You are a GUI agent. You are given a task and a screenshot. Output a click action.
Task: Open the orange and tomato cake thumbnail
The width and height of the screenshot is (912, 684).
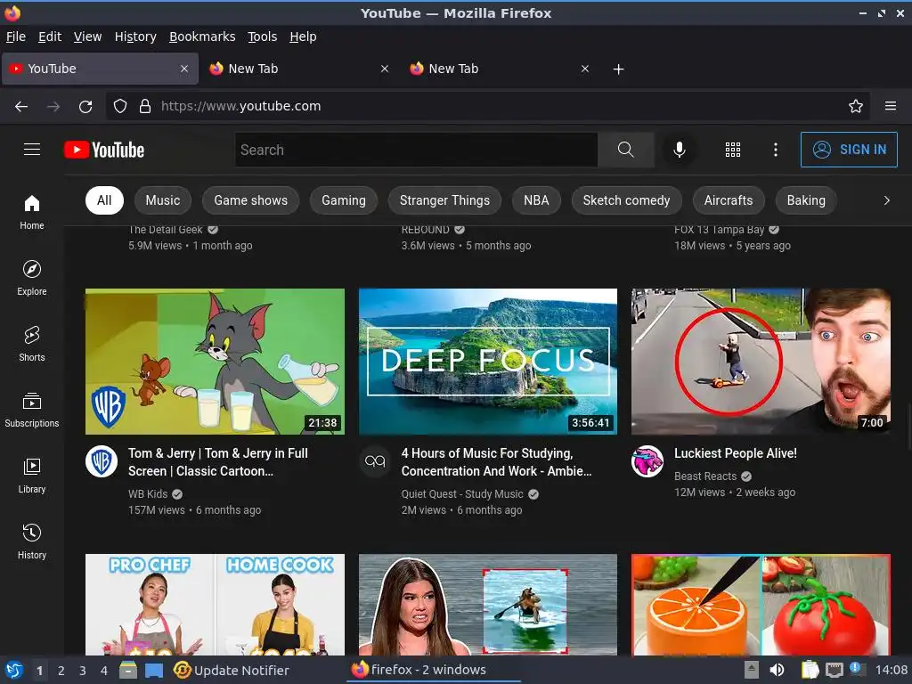tap(761, 605)
